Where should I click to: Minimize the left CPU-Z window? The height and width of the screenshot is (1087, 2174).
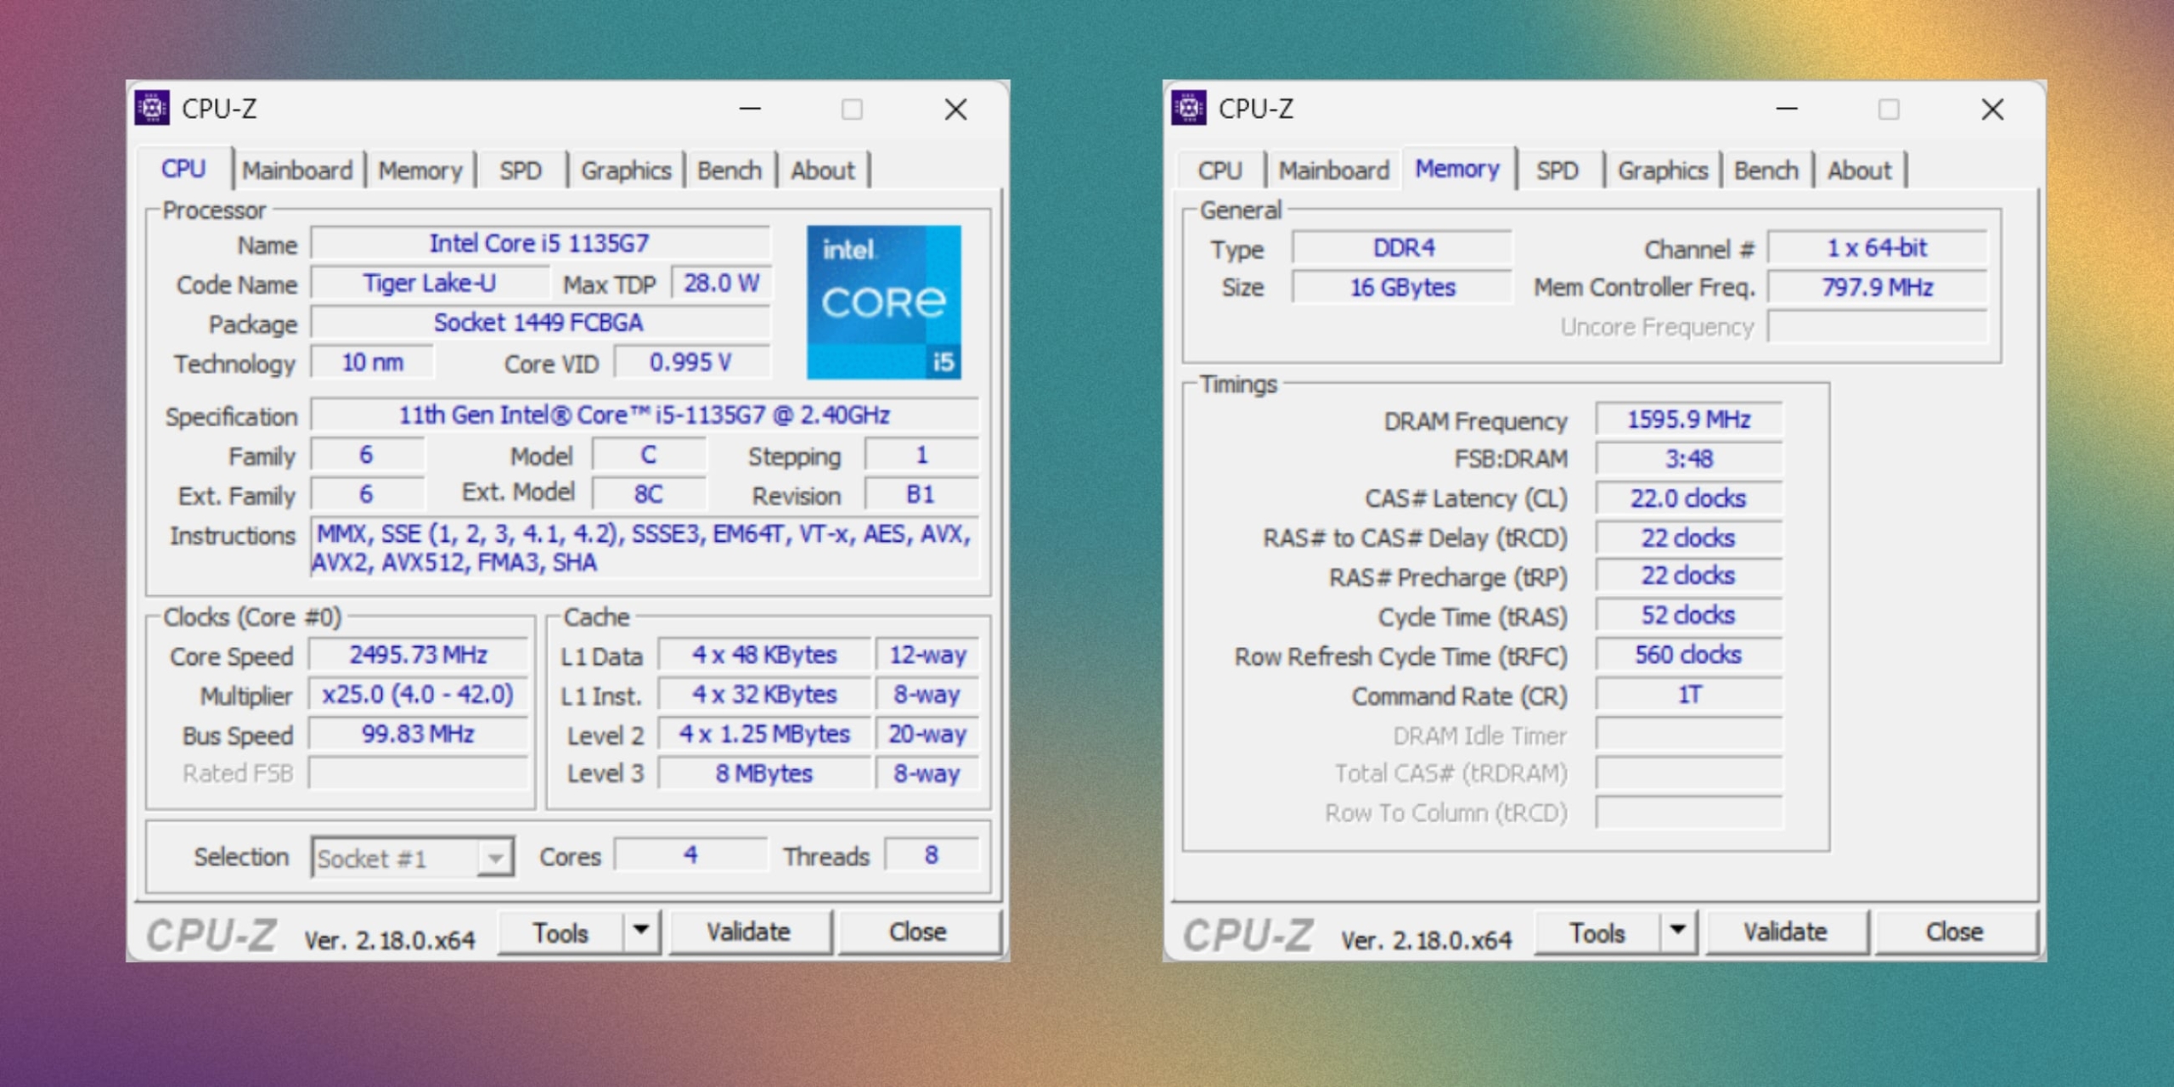(748, 109)
